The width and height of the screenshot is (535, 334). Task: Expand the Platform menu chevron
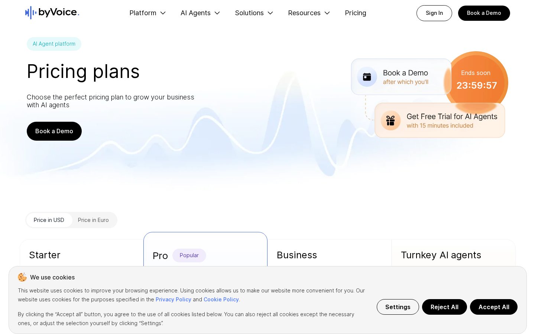163,13
